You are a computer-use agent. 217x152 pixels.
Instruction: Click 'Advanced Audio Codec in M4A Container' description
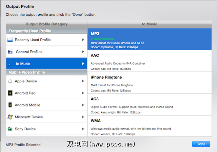pos(118,64)
